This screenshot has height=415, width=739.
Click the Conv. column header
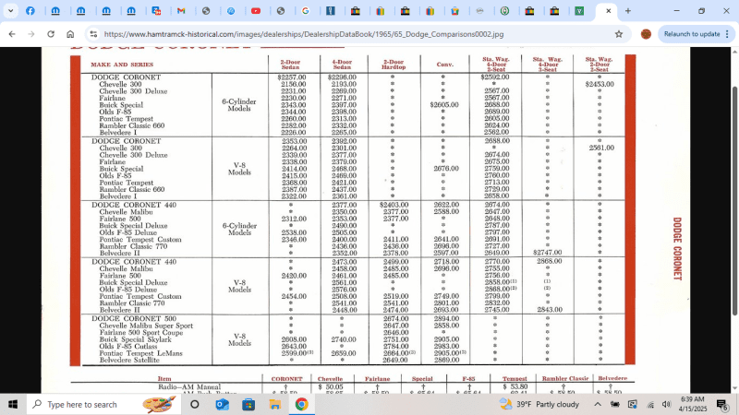tap(444, 65)
